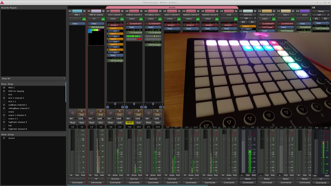Click MIDI 1 strip color swatch
Screen dimensions: 331x186
pos(77,11)
